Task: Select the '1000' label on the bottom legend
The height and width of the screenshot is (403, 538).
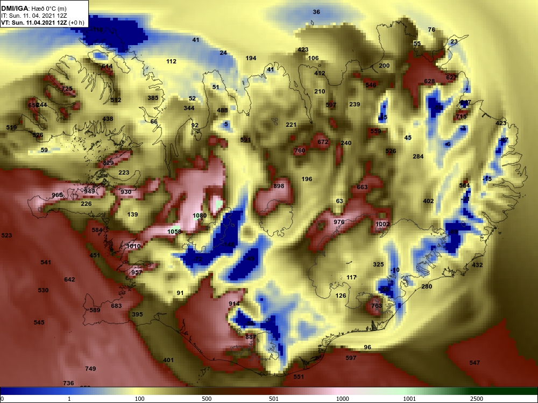Action: 342,399
